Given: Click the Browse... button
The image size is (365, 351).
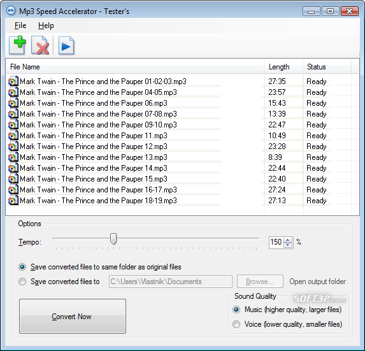Looking at the screenshot, I should click(260, 282).
